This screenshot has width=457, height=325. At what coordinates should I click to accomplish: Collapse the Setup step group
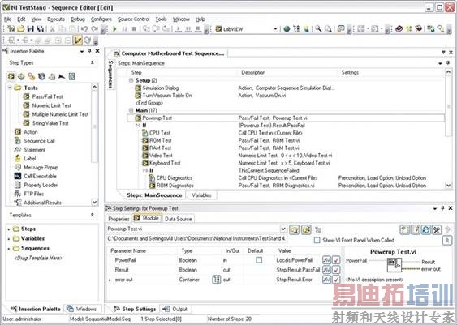pos(131,80)
